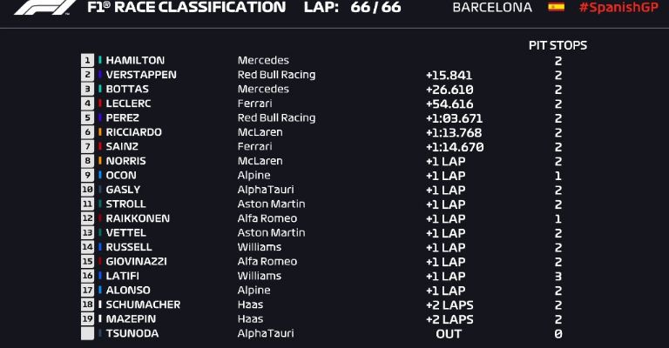Click the F1 logo at top left

point(44,7)
